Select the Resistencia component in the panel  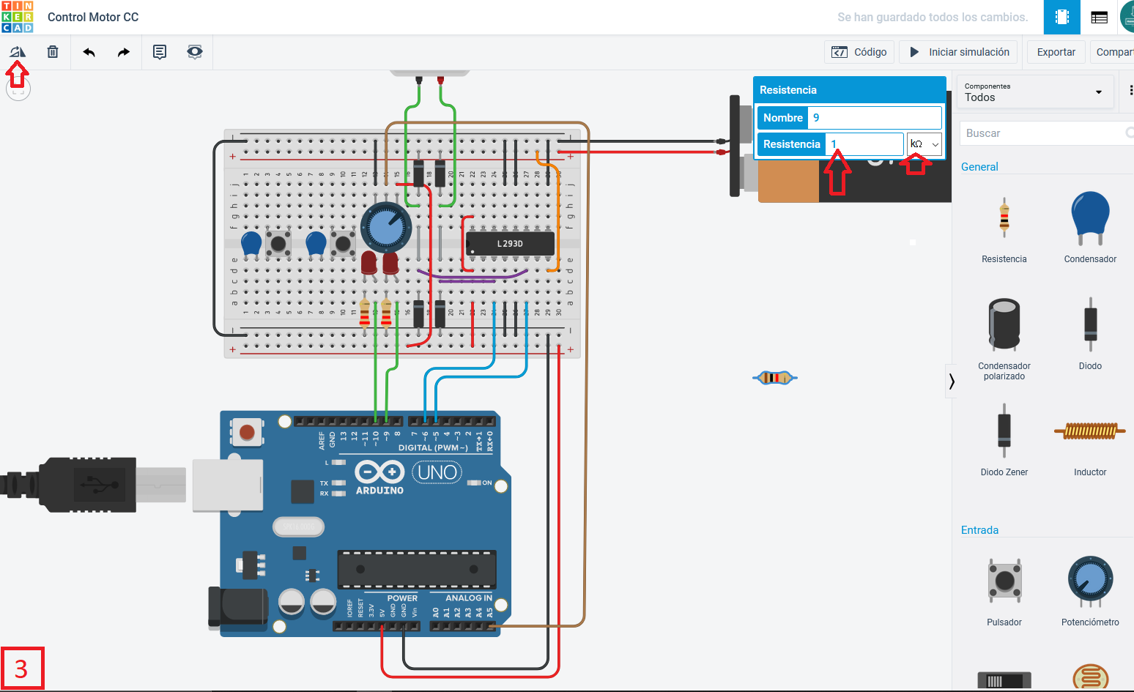click(1004, 228)
